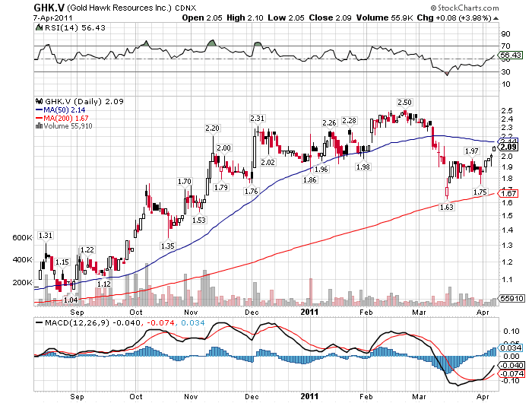Click the High 2.10 header value
Screen dimensions: 532x403
point(245,18)
